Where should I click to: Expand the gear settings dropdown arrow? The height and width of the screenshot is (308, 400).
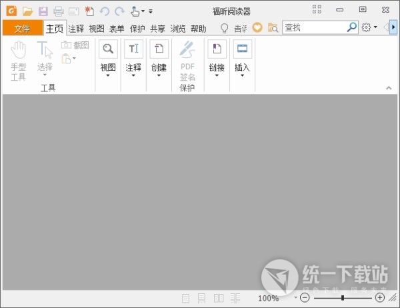[375, 27]
